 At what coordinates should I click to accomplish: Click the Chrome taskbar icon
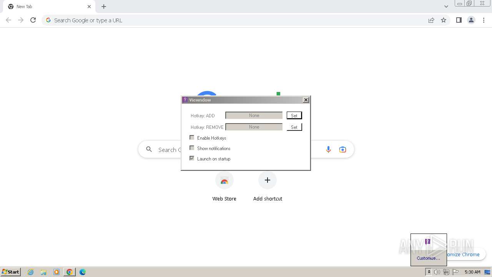70,272
